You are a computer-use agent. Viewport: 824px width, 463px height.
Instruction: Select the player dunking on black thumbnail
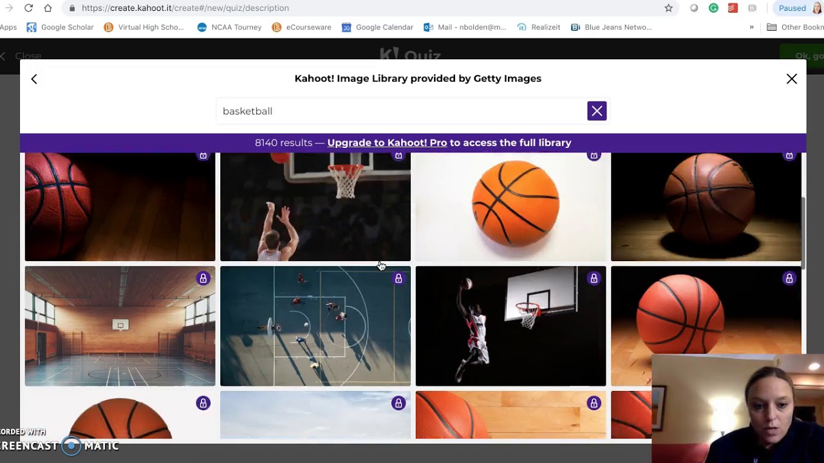point(510,326)
